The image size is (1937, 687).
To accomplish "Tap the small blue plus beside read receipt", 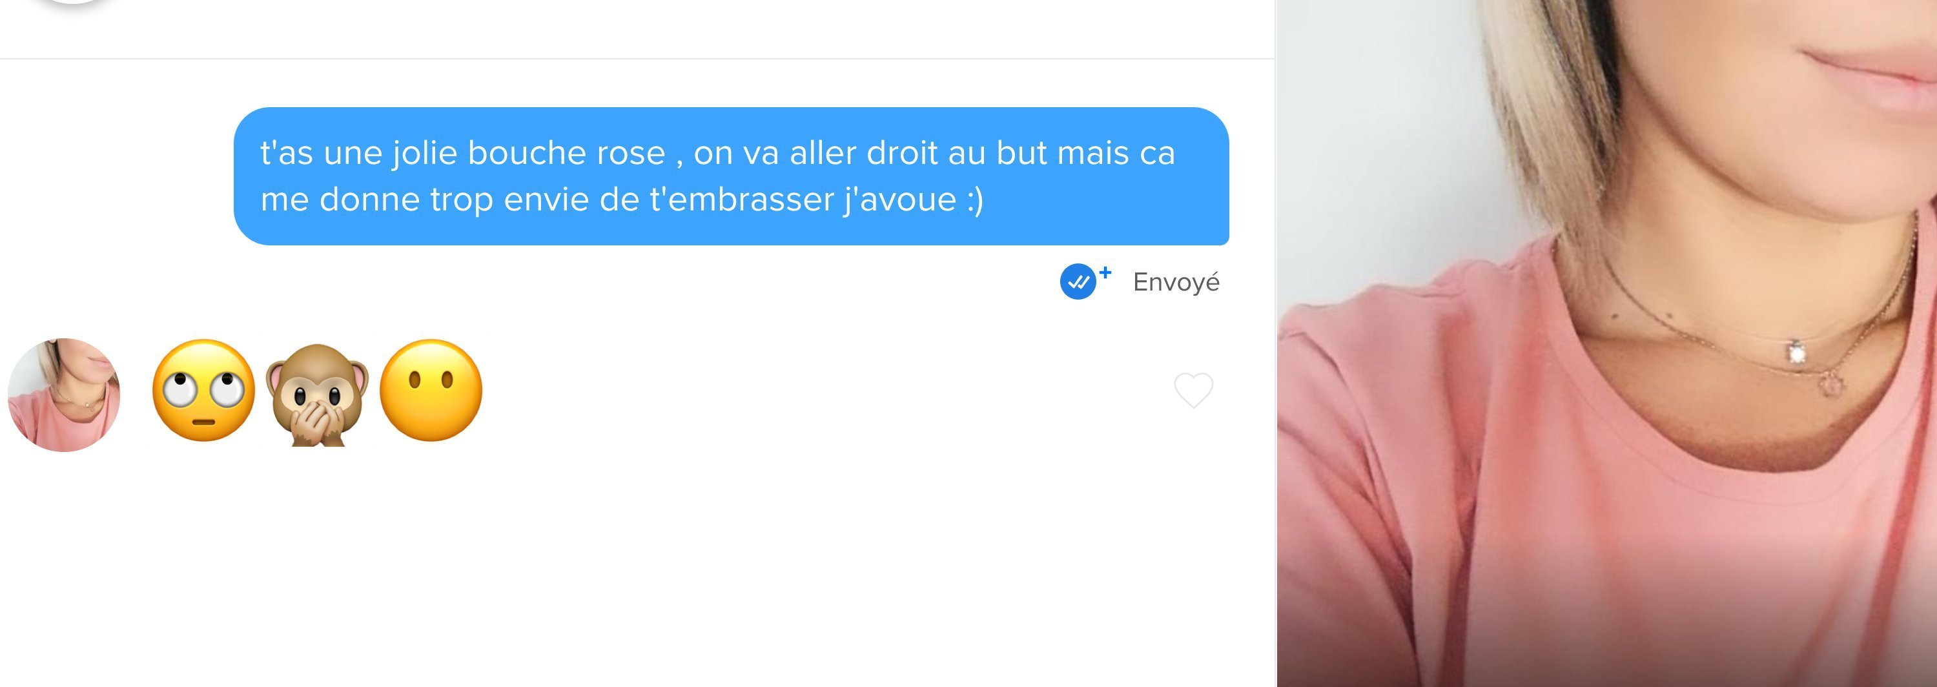I will 1105,273.
